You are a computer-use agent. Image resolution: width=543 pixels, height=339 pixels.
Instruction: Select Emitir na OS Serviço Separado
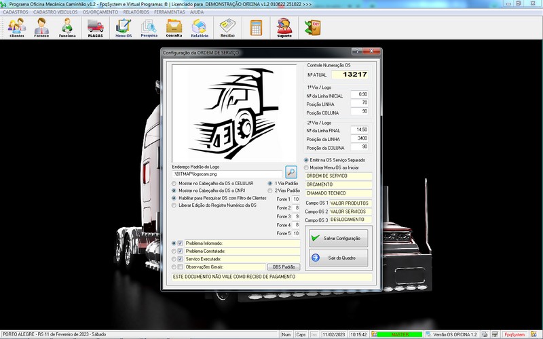coord(306,160)
